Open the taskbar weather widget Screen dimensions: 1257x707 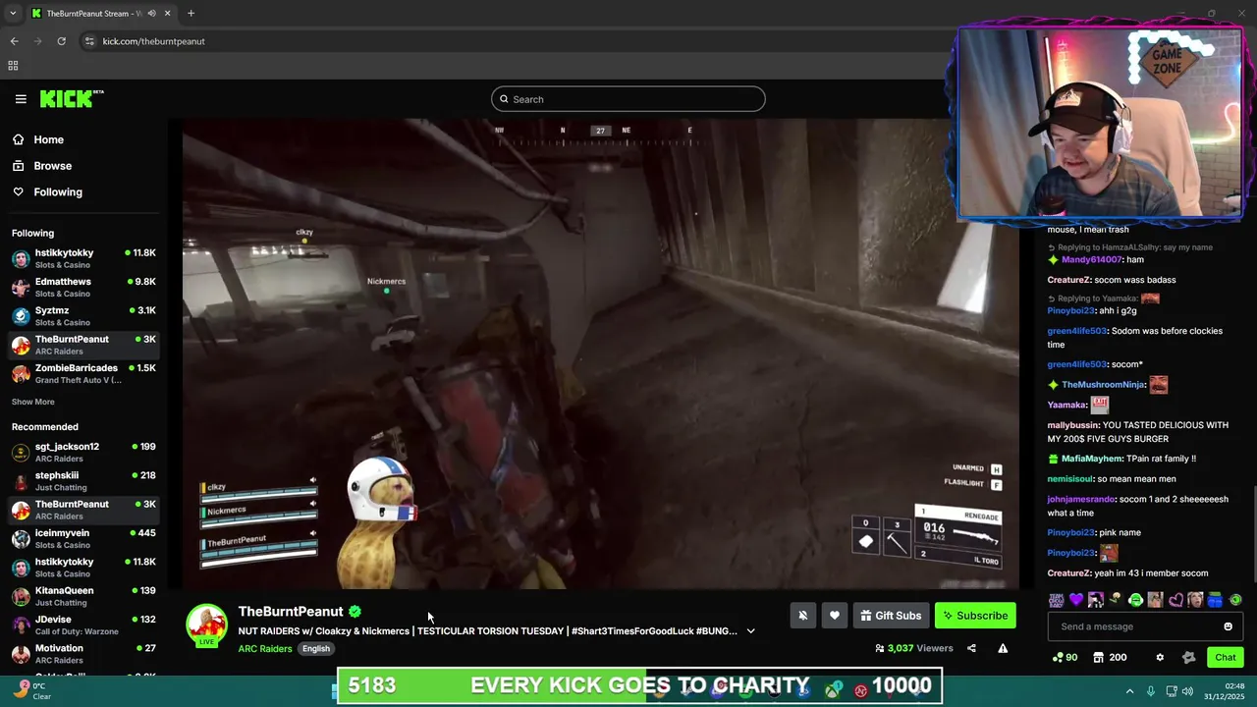(32, 691)
